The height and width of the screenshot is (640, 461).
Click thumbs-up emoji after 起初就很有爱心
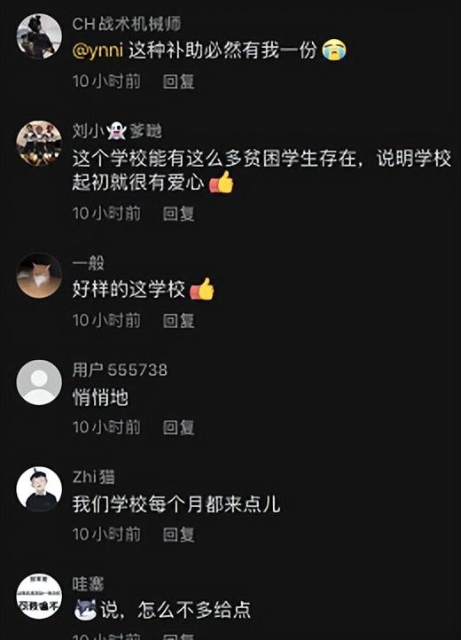point(222,182)
